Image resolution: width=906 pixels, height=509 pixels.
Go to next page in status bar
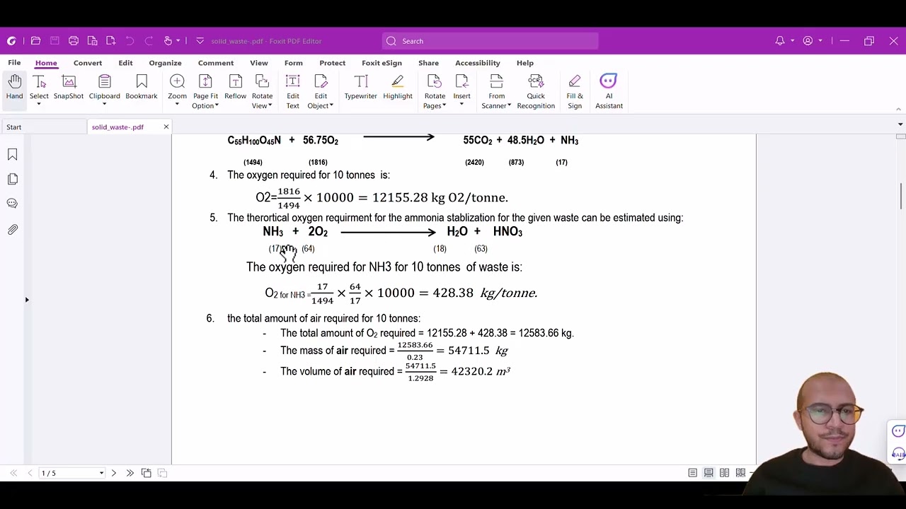113,473
